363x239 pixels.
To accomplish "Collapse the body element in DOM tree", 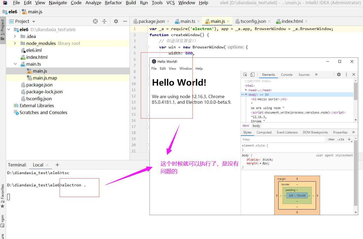I will (246, 95).
